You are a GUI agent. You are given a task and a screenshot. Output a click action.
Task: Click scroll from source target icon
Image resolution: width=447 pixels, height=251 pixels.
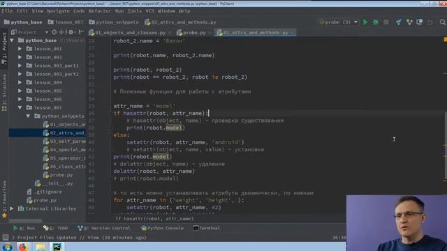[x=54, y=32]
